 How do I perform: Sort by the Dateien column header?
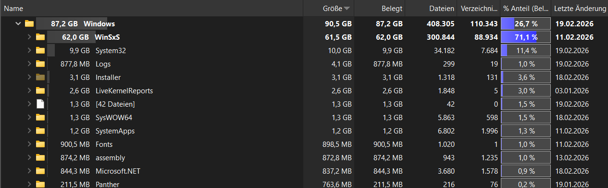coord(431,8)
